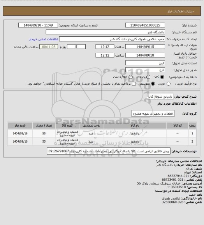
Task: Click the postal code 1136813518
Action: click(176, 187)
